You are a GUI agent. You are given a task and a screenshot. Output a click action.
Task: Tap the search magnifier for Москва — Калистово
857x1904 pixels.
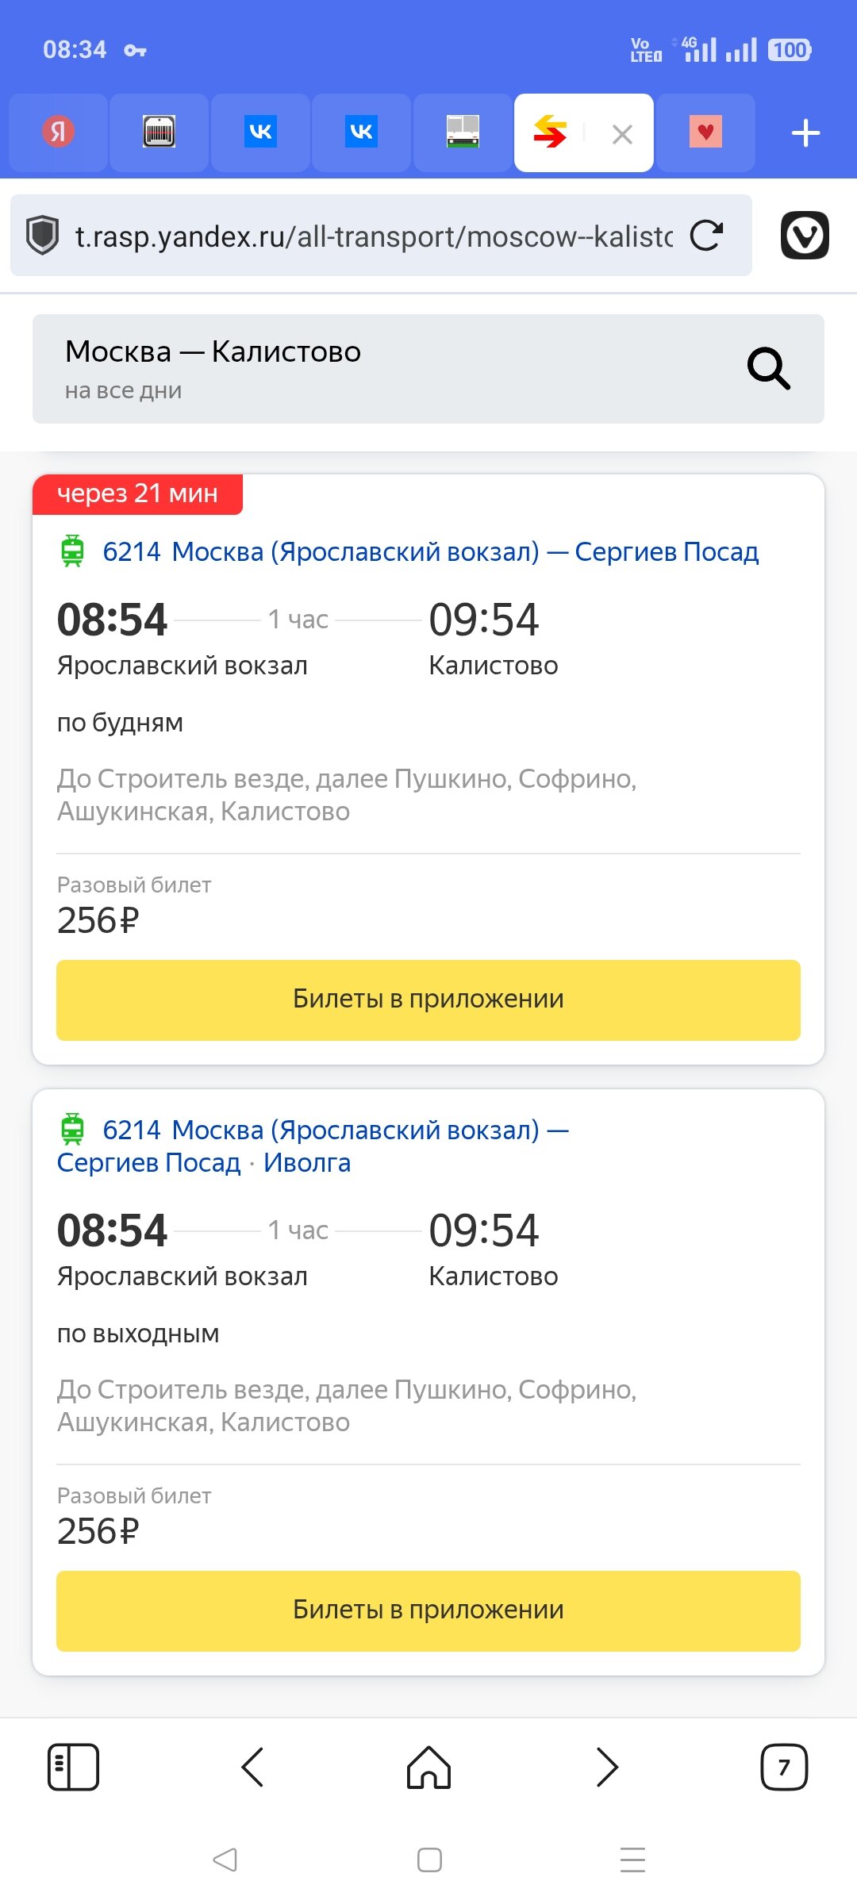tap(768, 369)
